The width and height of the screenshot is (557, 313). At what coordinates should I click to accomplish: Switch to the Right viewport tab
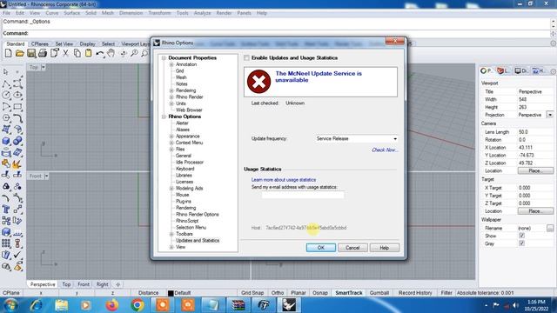pyautogui.click(x=103, y=284)
